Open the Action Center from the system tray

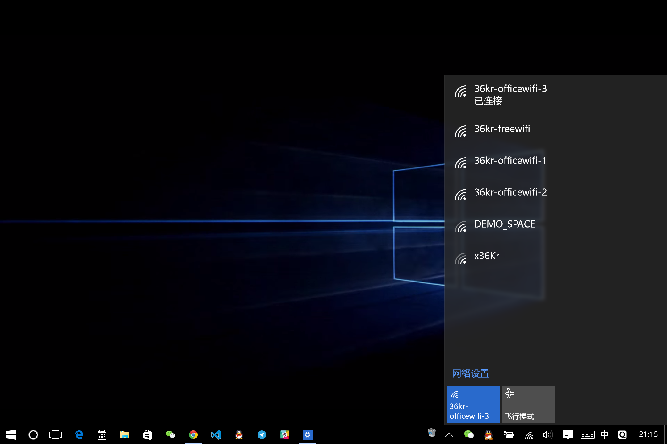[x=568, y=435]
